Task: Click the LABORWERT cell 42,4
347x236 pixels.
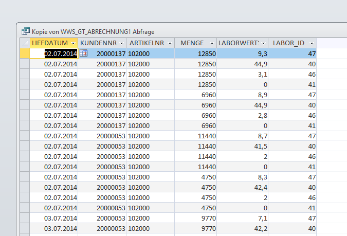Action: 242,187
